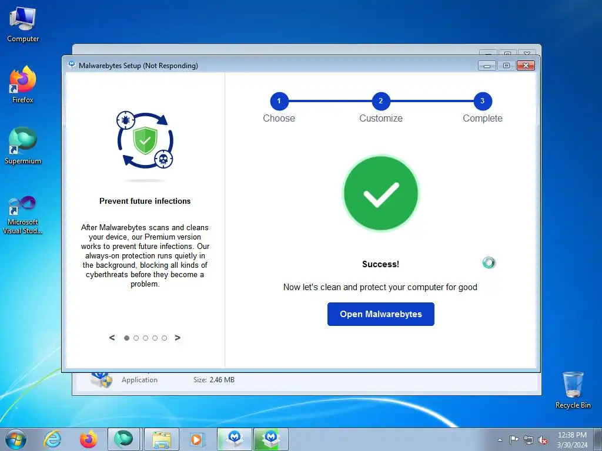This screenshot has width=602, height=451.
Task: Click step 3 Complete circle
Action: point(483,101)
